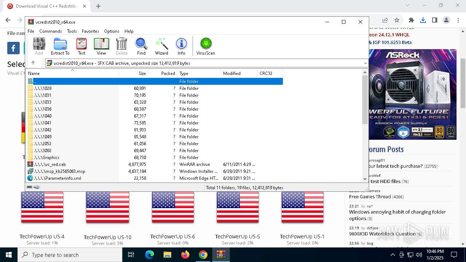The width and height of the screenshot is (466, 262).
Task: Sort by Modified column header
Action: [x=239, y=73]
